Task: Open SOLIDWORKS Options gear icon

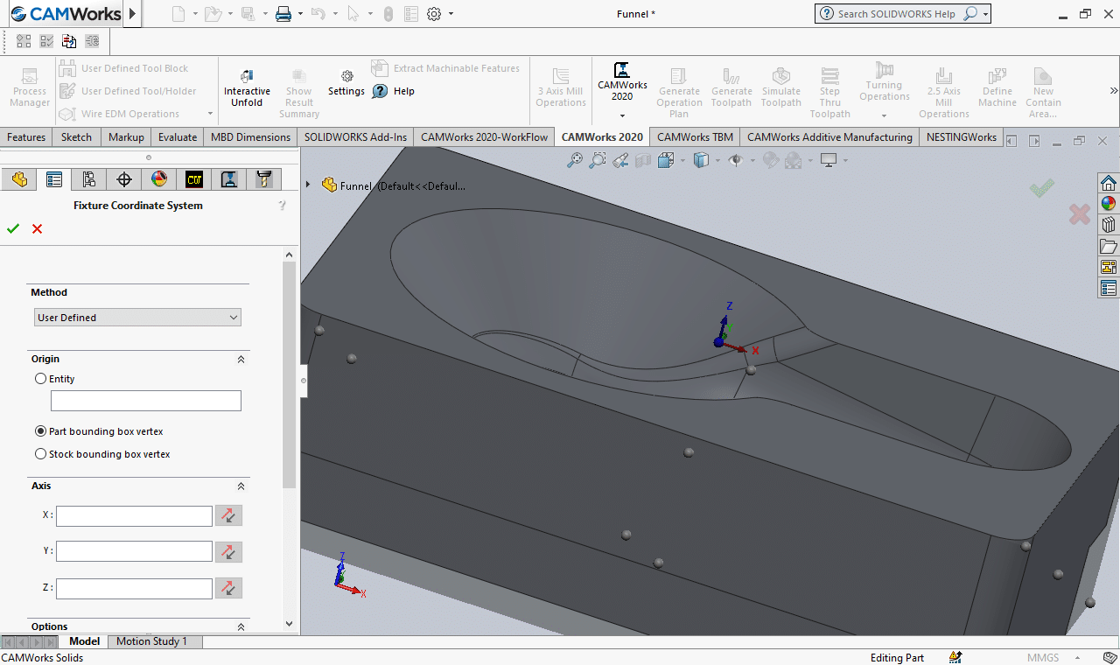Action: pyautogui.click(x=434, y=13)
